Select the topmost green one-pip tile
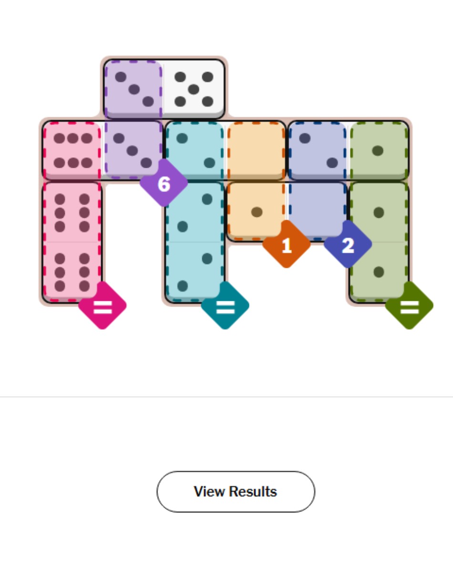Image resolution: width=453 pixels, height=572 pixels. click(379, 150)
